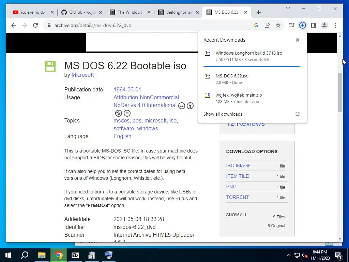Close the MS DOS 6.22 tab
Viewport: 349px width, 262px height.
246,12
